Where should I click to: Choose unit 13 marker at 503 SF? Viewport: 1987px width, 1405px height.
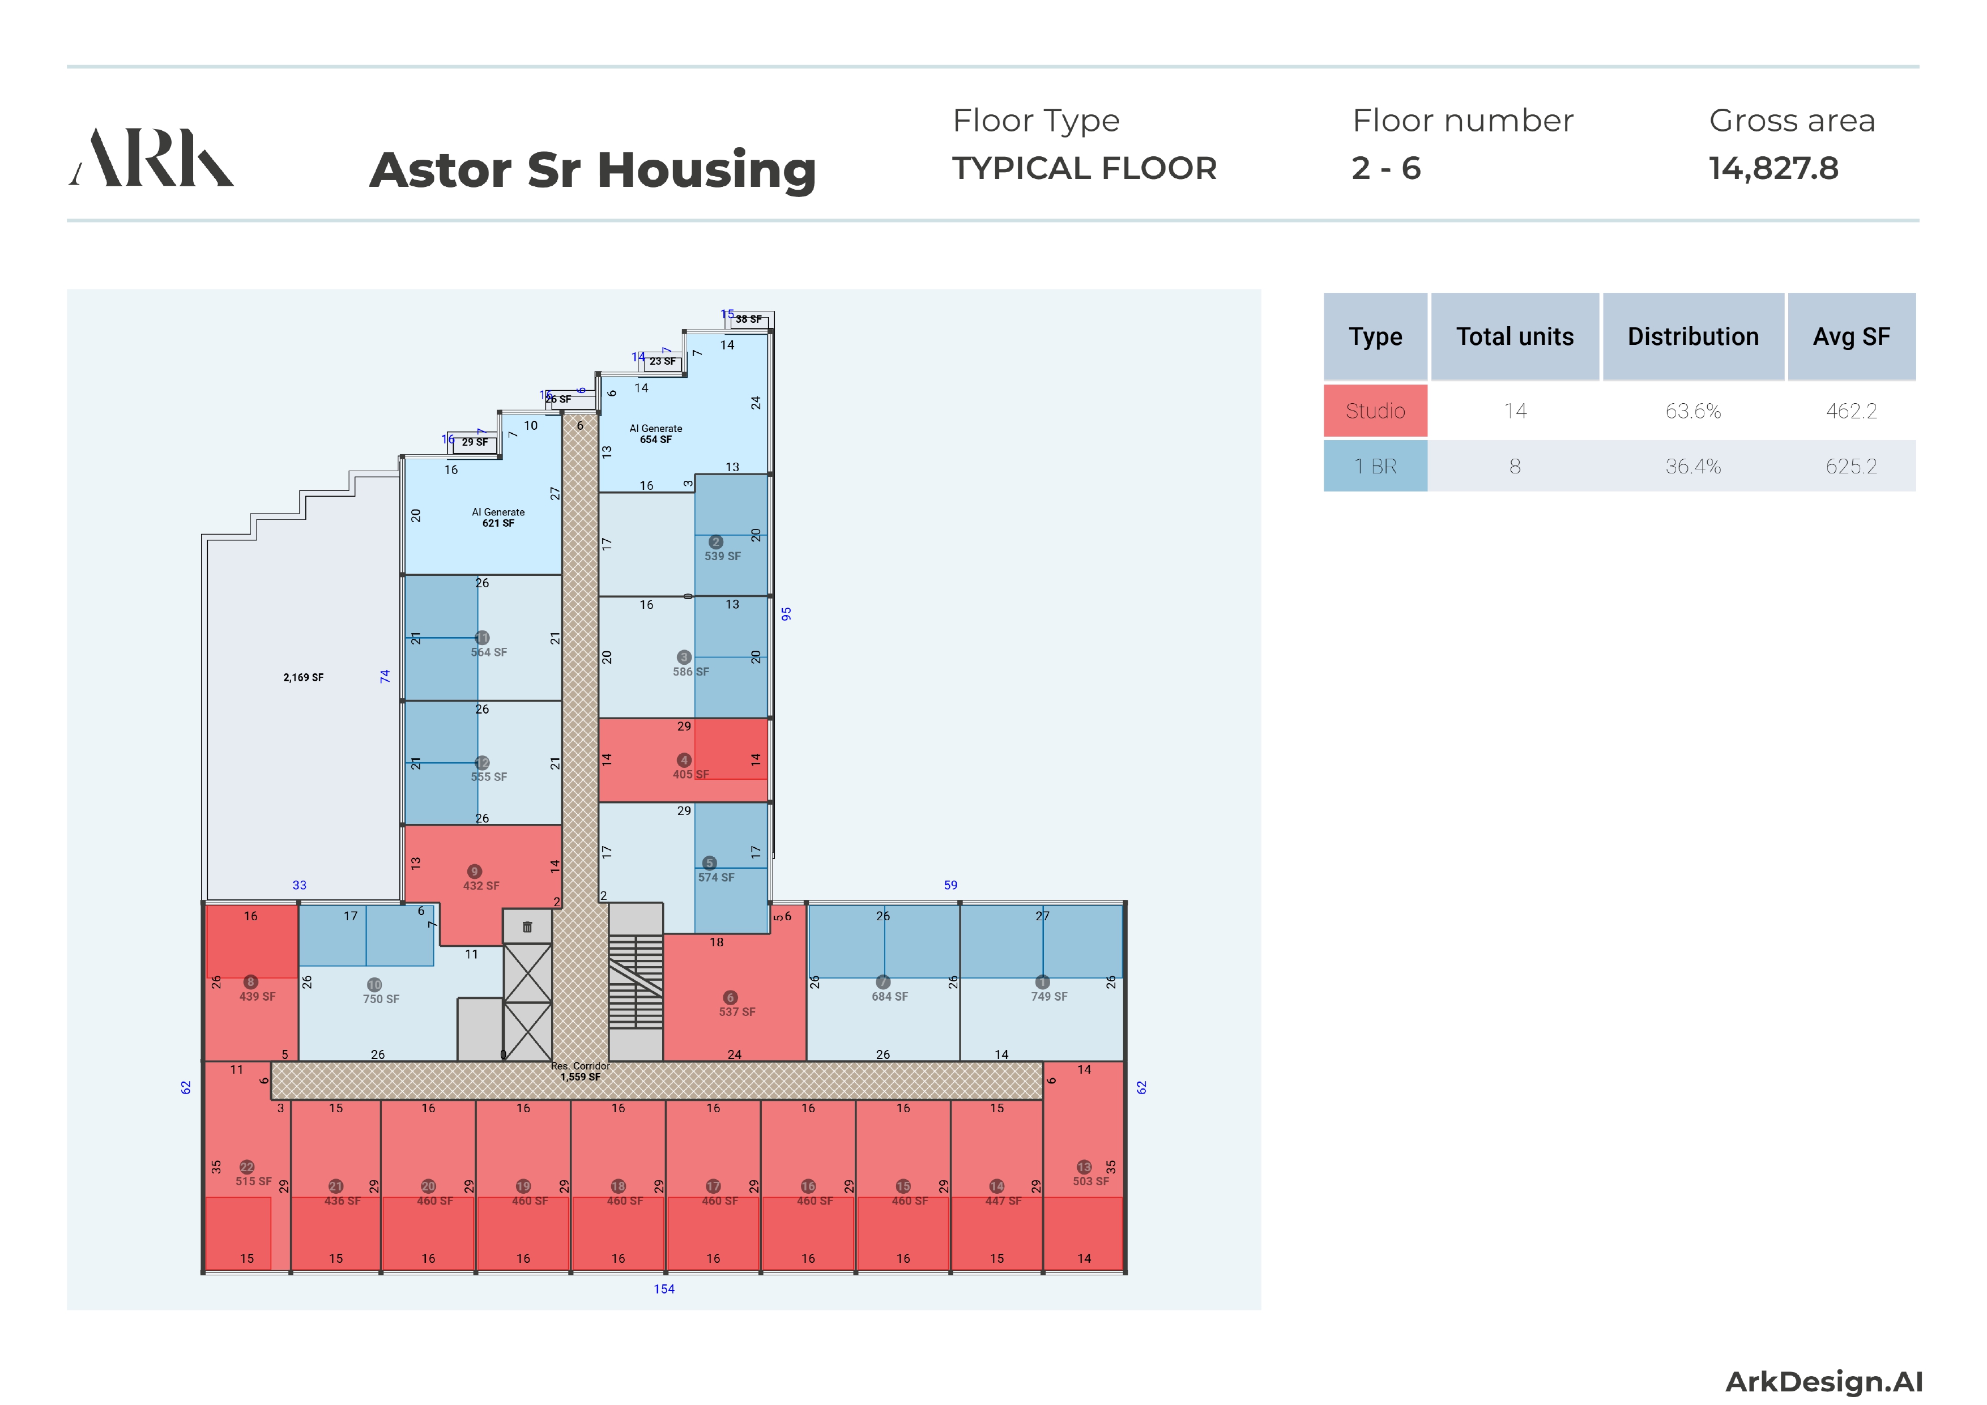[1084, 1167]
